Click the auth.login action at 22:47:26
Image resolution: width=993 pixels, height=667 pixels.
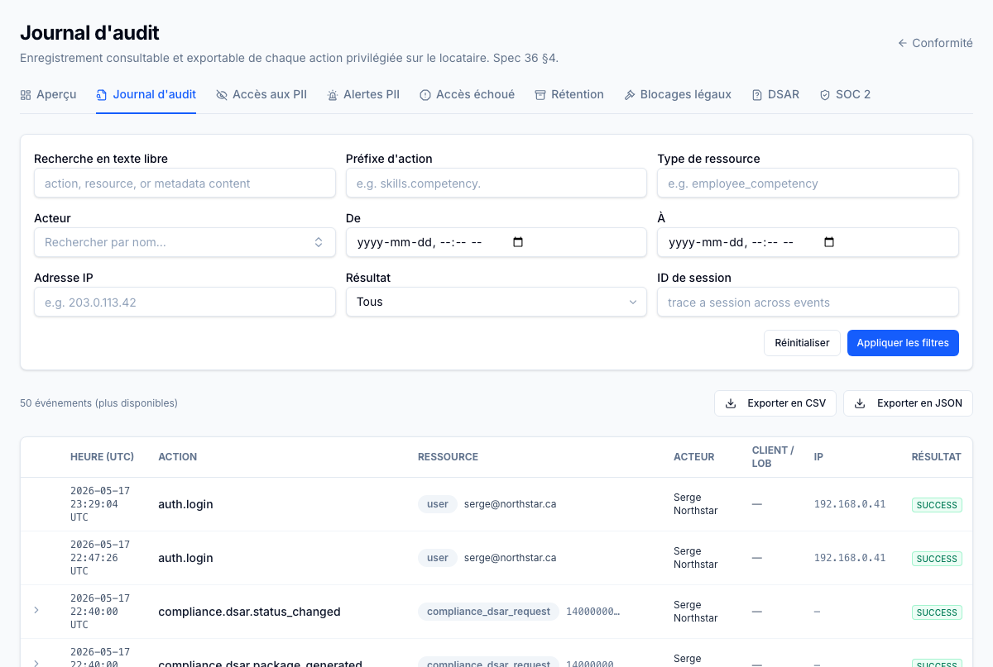pyautogui.click(x=185, y=558)
